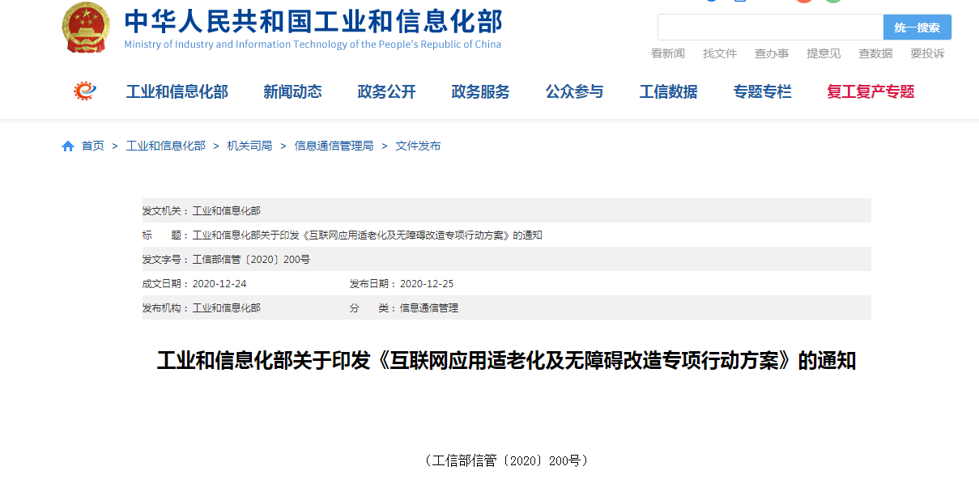Screen dimensions: 979x479
Task: Click the national emblem logo
Action: coord(86,28)
